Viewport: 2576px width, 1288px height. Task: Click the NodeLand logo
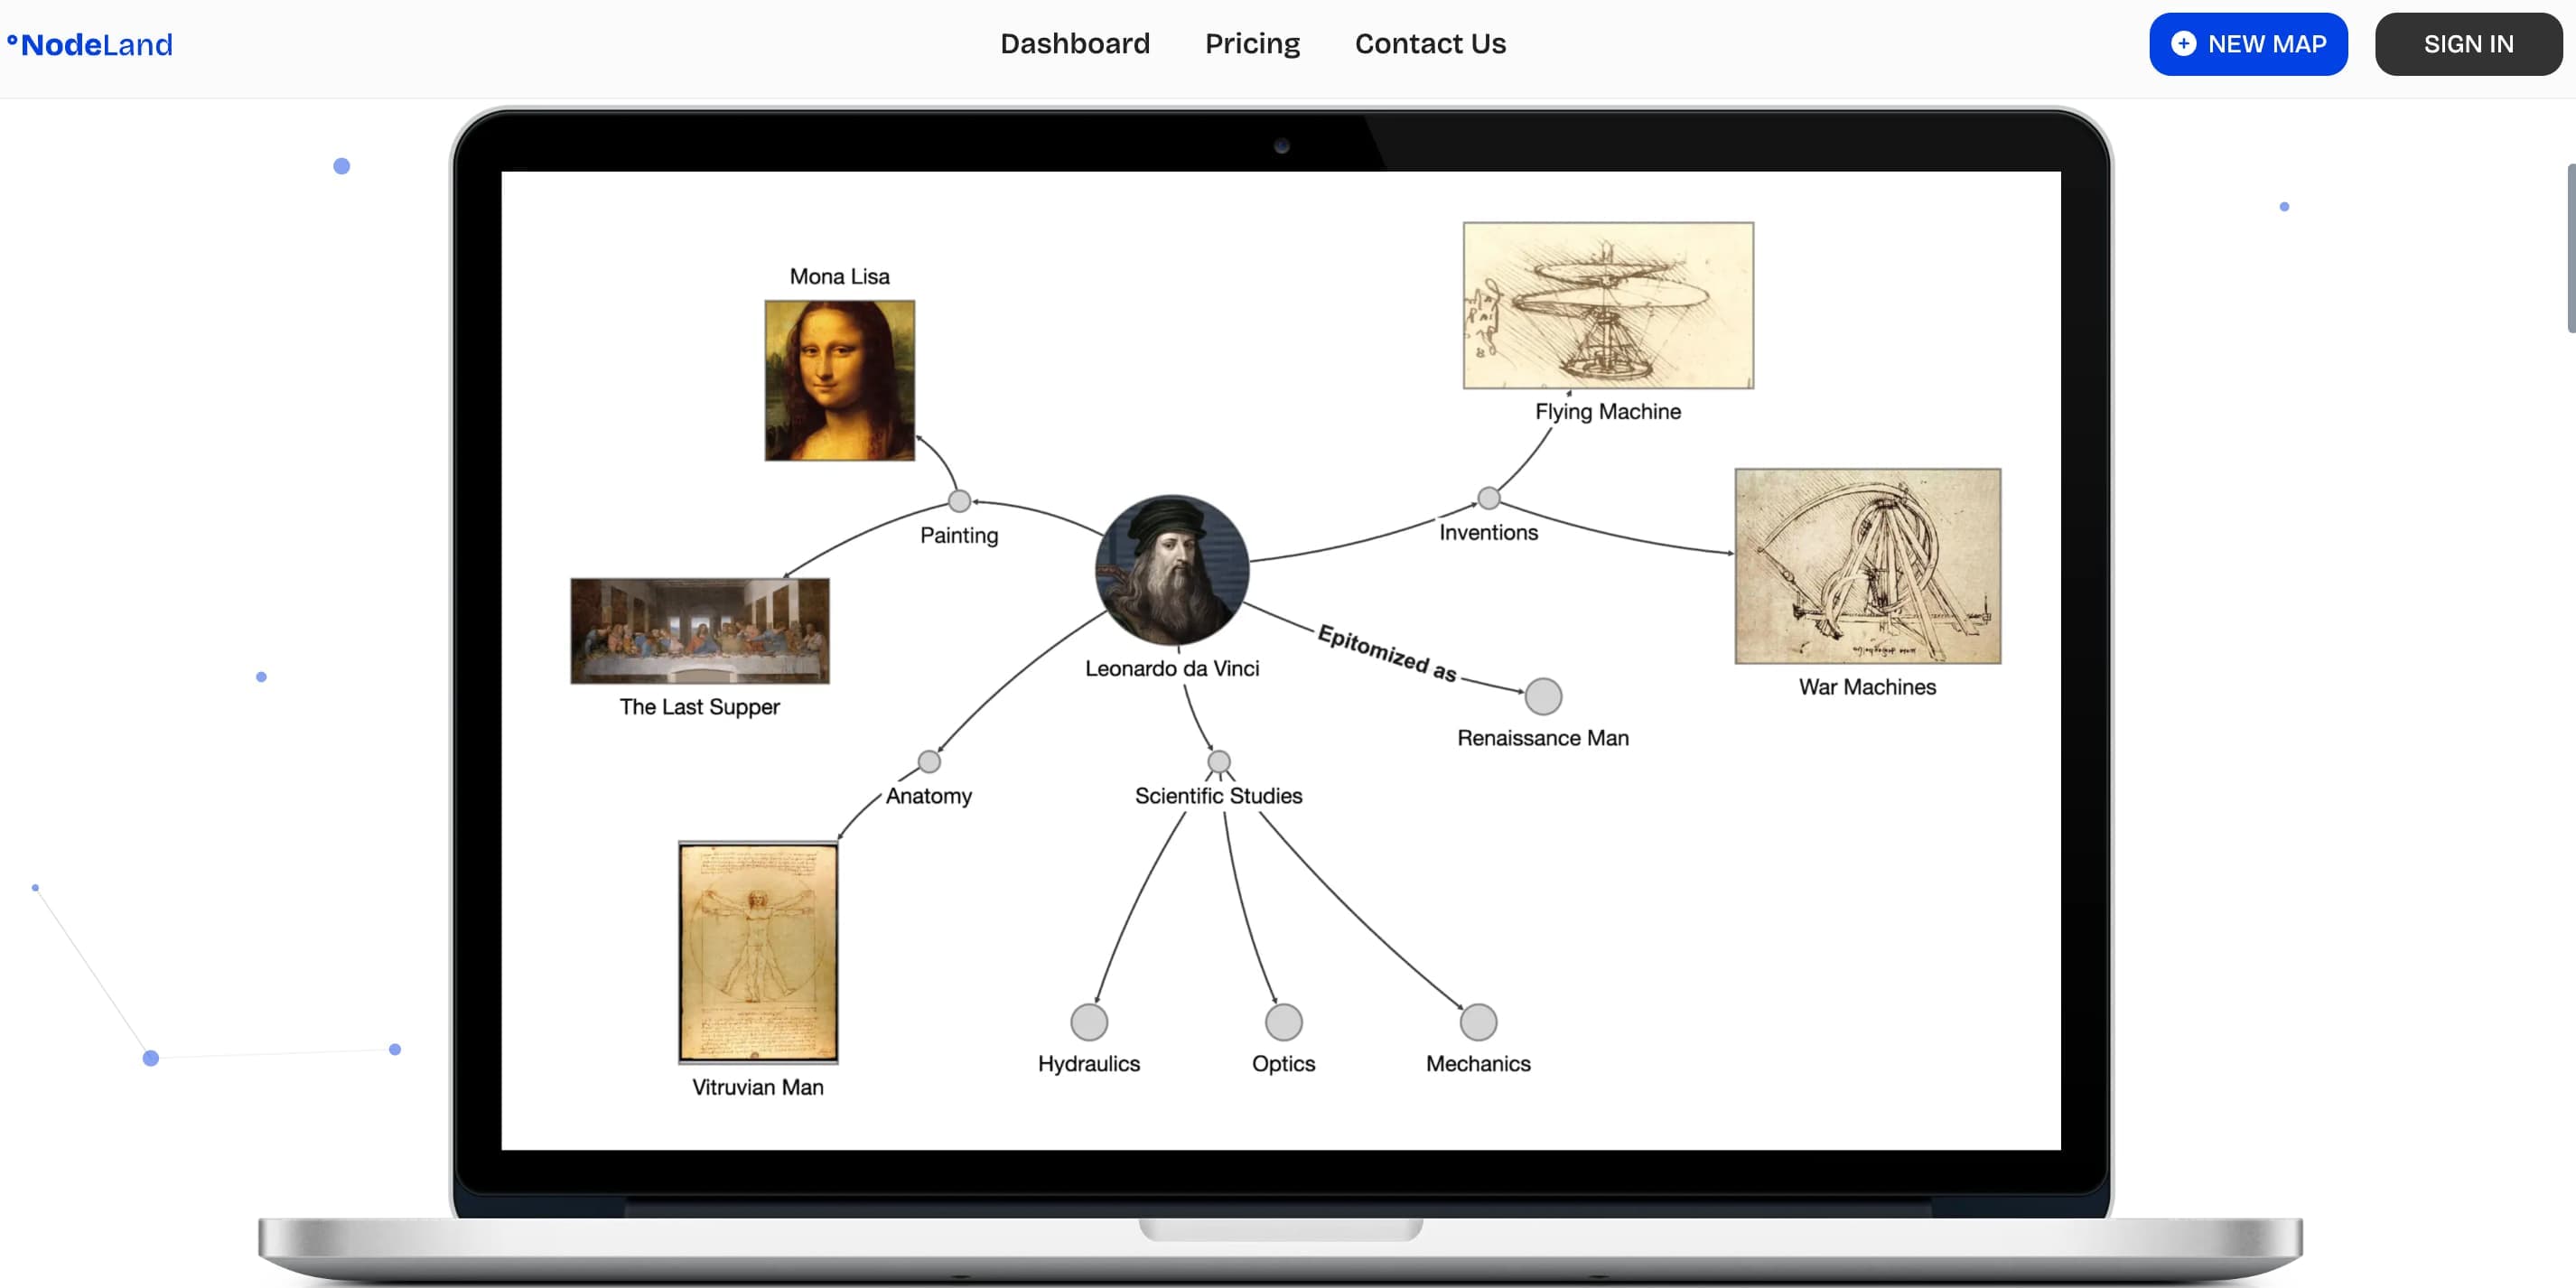[x=90, y=44]
